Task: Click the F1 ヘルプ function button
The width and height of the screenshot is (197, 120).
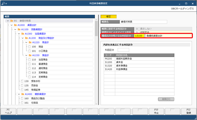Action: click(x=9, y=111)
